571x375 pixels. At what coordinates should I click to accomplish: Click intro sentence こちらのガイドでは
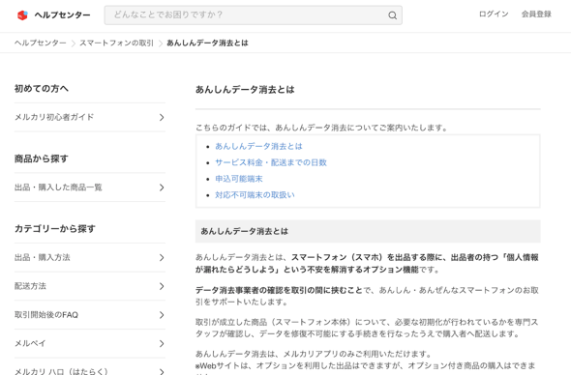[321, 128]
